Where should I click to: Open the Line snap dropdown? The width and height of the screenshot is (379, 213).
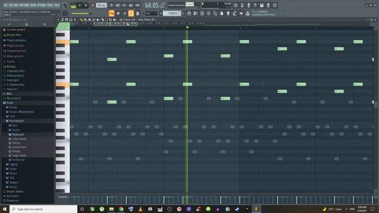(151, 13)
